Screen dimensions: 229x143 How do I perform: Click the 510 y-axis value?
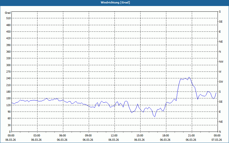(x=9, y=18)
